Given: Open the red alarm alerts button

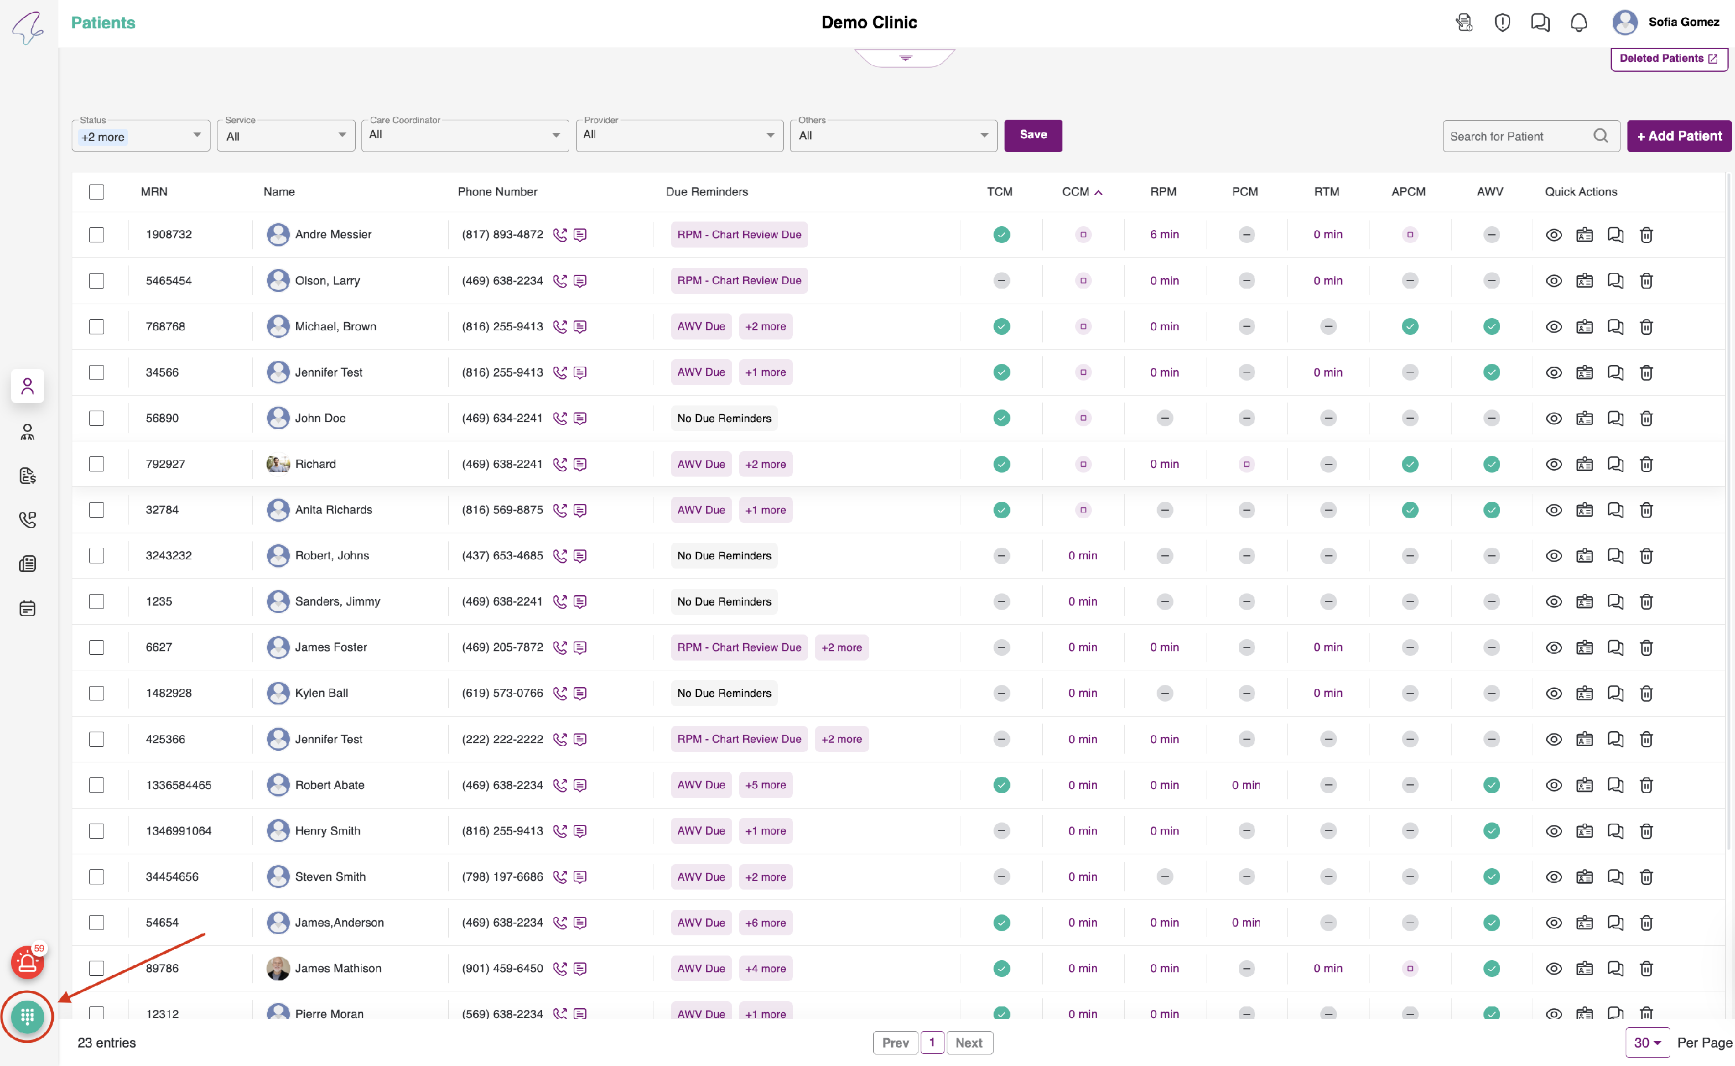Looking at the screenshot, I should 28,962.
